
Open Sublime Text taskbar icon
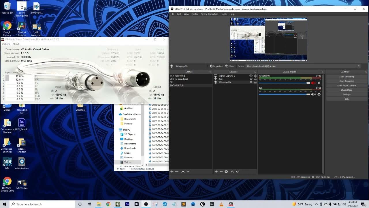pyautogui.click(x=184, y=204)
